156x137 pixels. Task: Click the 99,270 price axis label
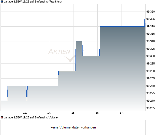pos(150,101)
